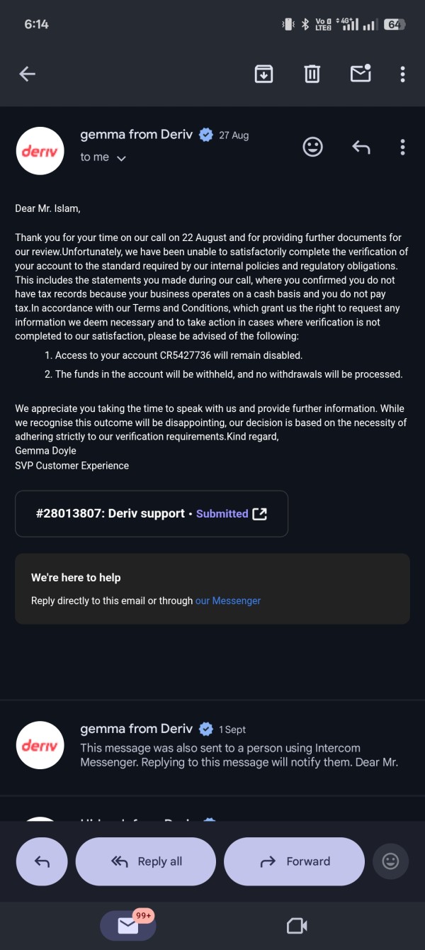Switch to the Mail tab with 99+ badge
This screenshot has height=950, width=425.
tap(127, 925)
